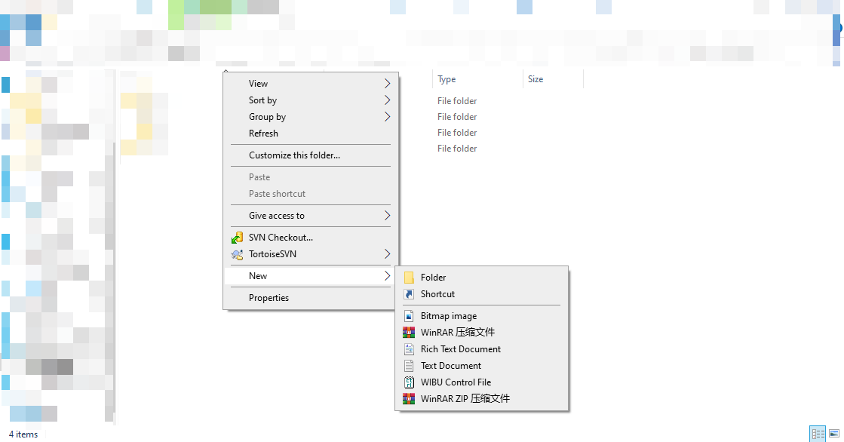Image resolution: width=844 pixels, height=442 pixels.
Task: Open the Group by submenu
Action: pos(387,117)
